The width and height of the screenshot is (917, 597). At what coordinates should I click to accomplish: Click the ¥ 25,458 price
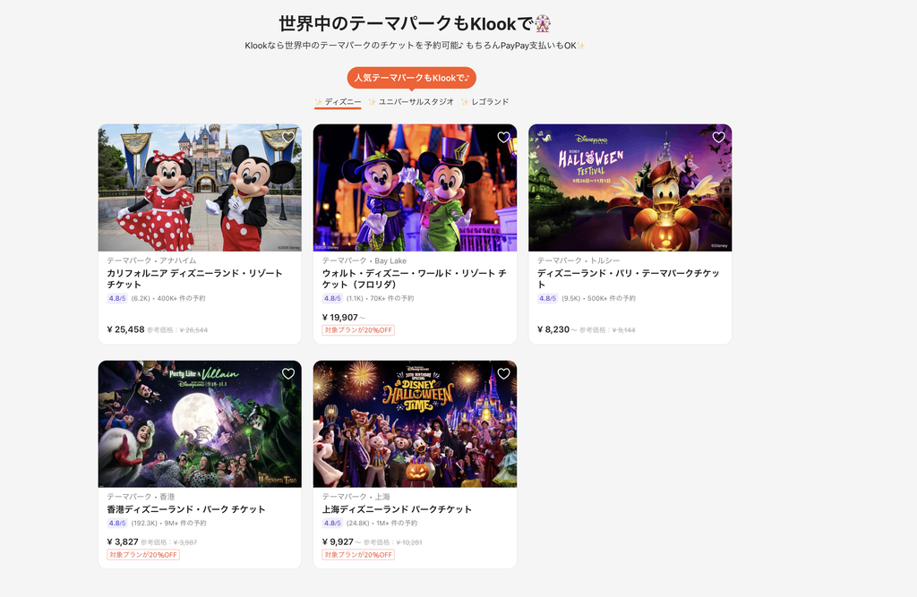point(125,329)
